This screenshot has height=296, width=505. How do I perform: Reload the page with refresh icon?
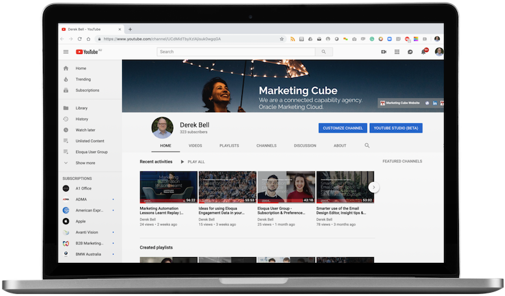(80, 39)
